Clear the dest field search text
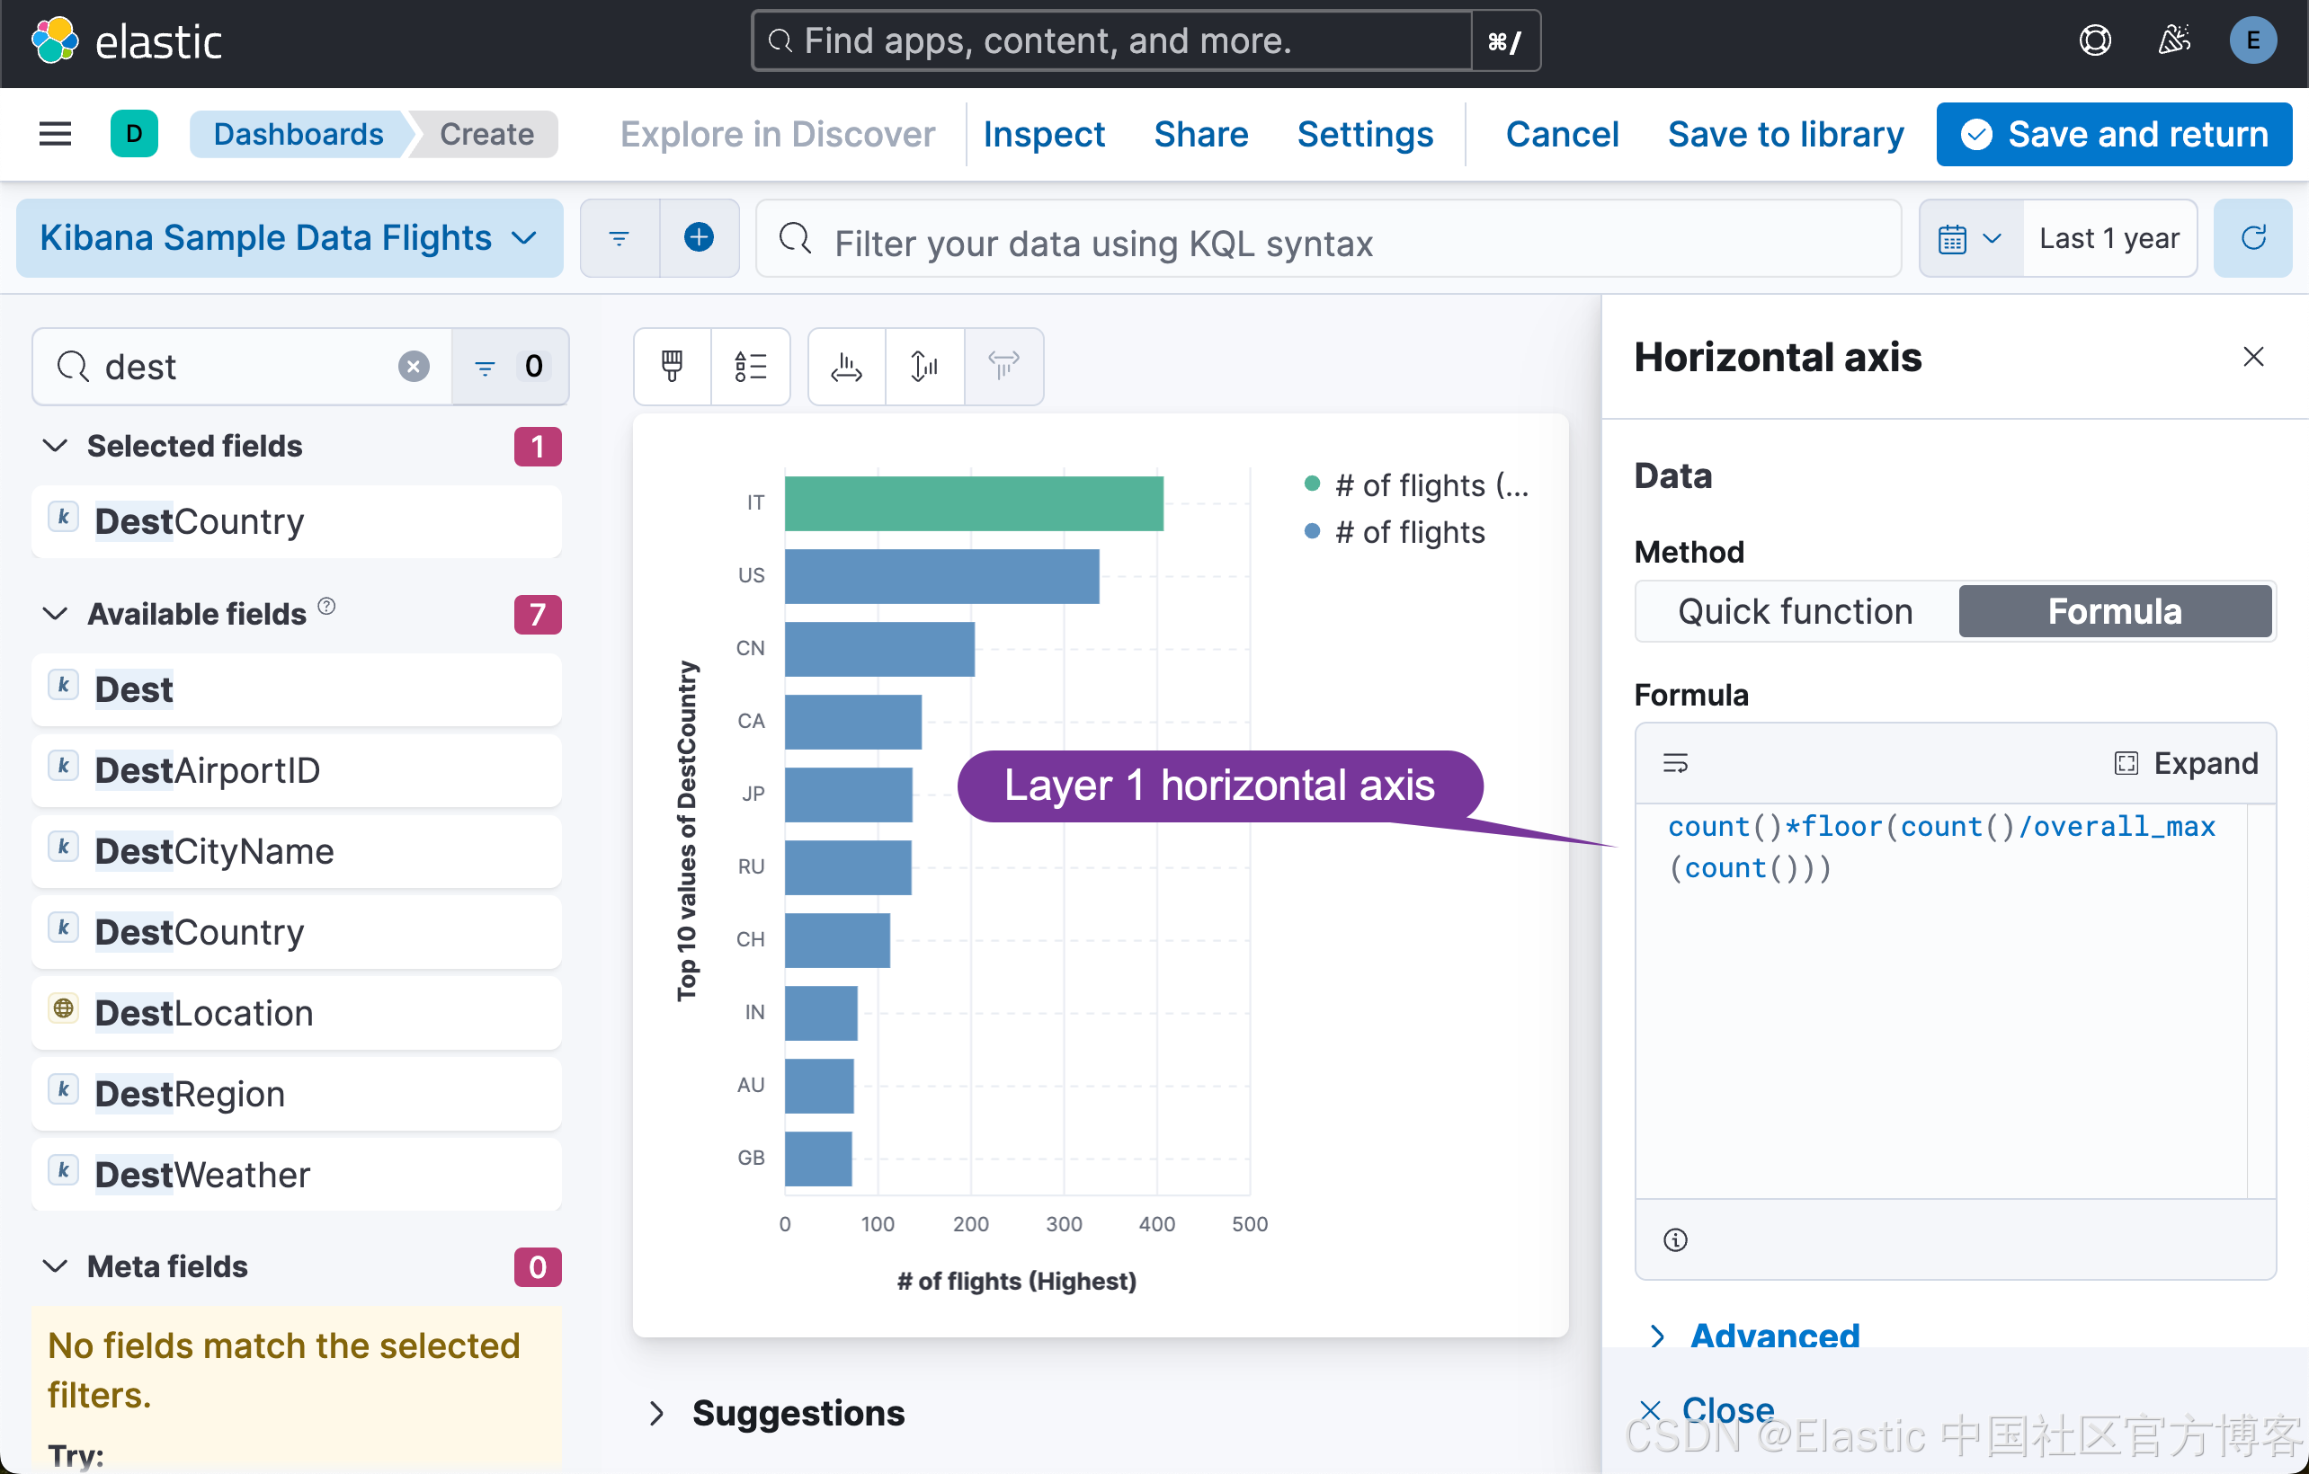This screenshot has height=1474, width=2309. point(414,366)
